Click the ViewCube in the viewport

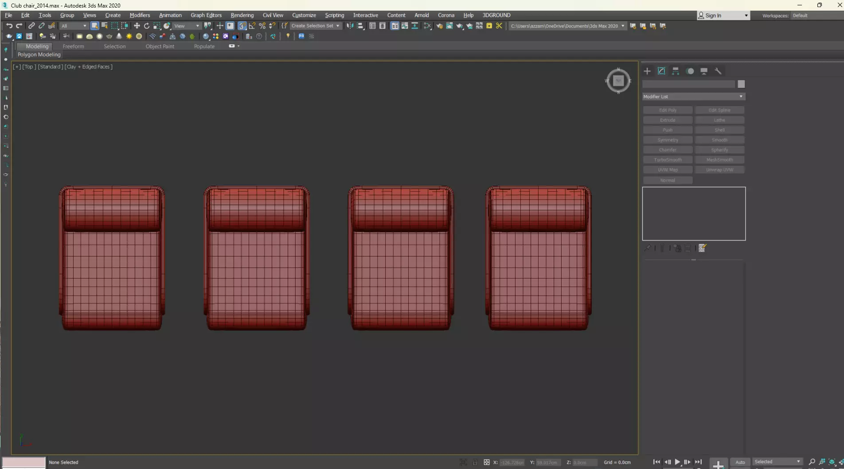618,81
